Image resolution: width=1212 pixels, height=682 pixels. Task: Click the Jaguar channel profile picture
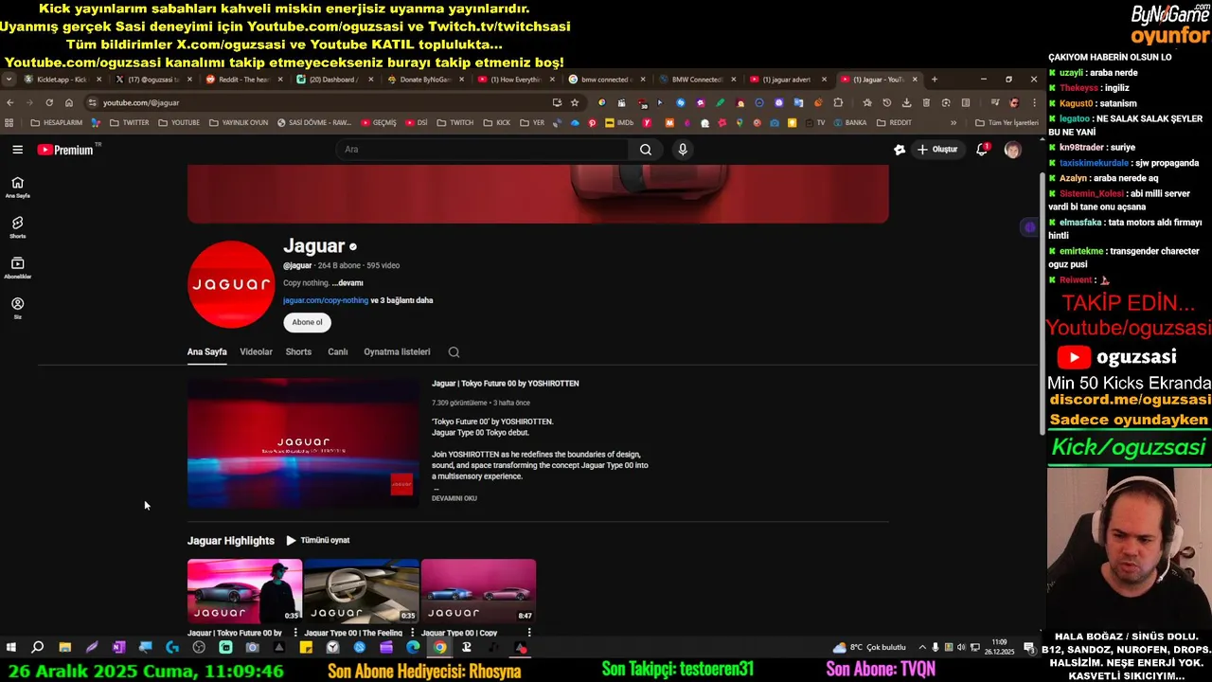coord(231,284)
